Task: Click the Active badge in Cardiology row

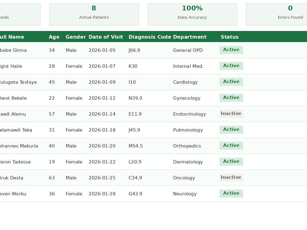Action: (x=231, y=82)
